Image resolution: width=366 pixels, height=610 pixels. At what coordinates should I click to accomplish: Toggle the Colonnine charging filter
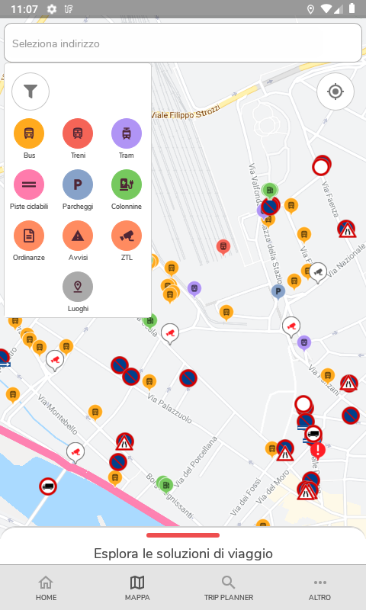(x=127, y=185)
